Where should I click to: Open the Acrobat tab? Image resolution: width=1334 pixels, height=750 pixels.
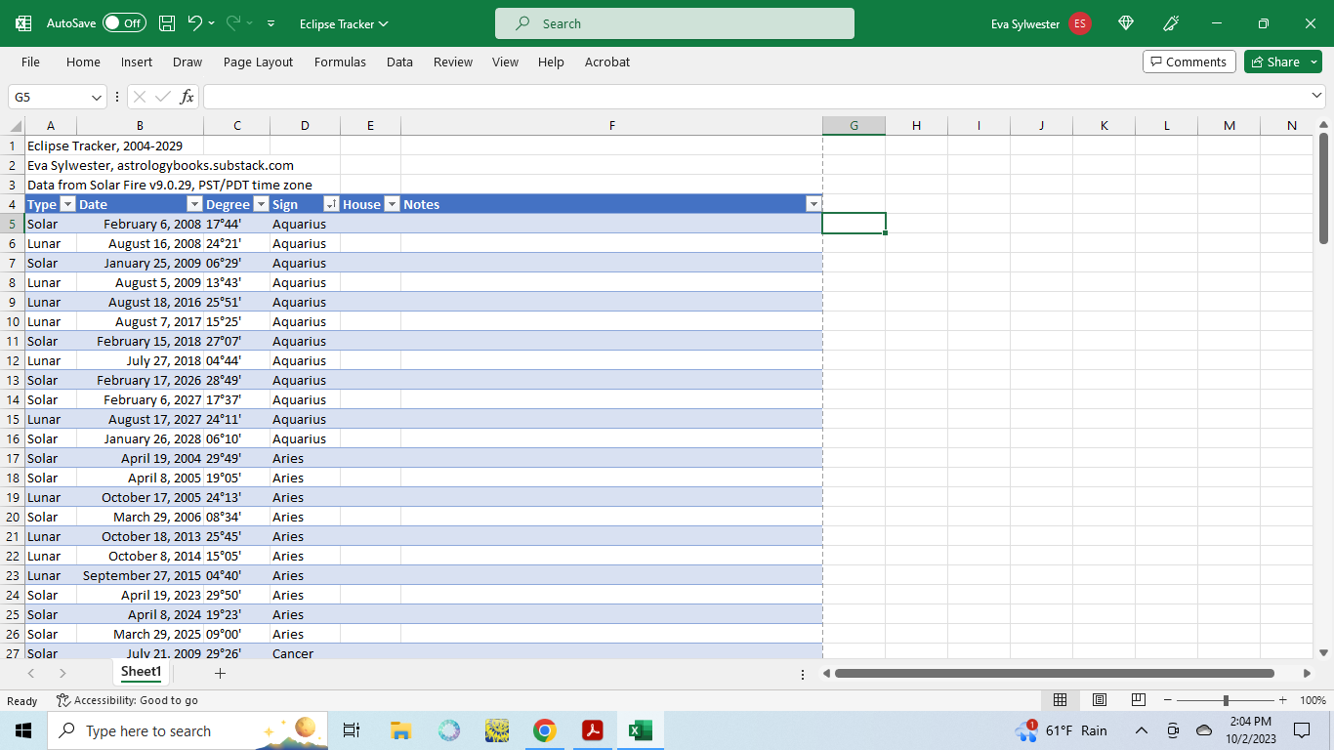click(607, 62)
